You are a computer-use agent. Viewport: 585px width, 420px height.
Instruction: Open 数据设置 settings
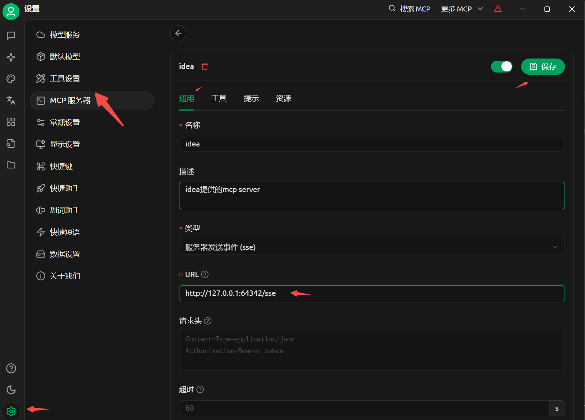click(x=92, y=254)
